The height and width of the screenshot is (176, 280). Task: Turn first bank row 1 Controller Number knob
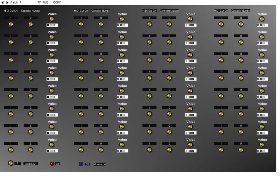(x=31, y=24)
